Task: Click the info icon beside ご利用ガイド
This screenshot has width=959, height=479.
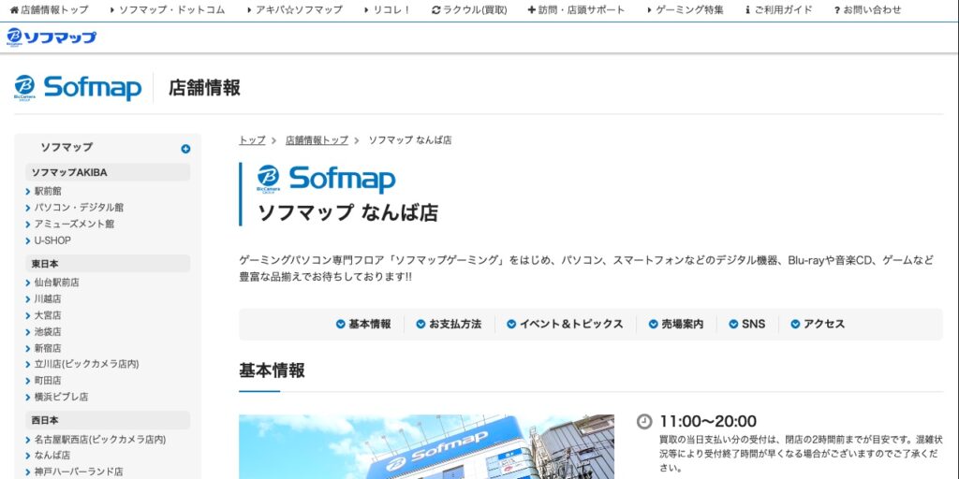Action: (747, 9)
